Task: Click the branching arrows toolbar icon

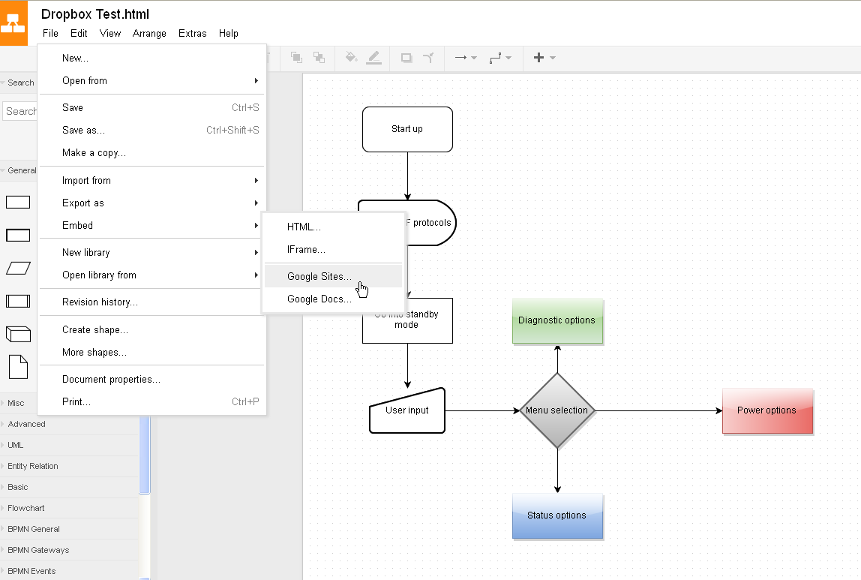Action: click(429, 57)
